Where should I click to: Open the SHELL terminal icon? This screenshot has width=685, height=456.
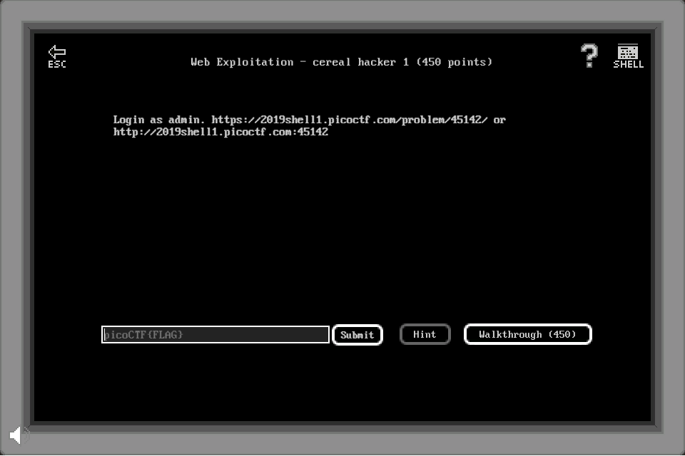click(628, 56)
